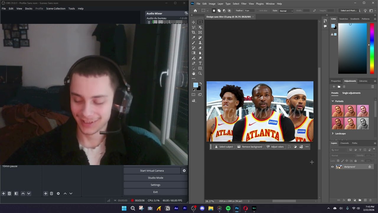Select the Rectangle shape tool

click(x=200, y=68)
